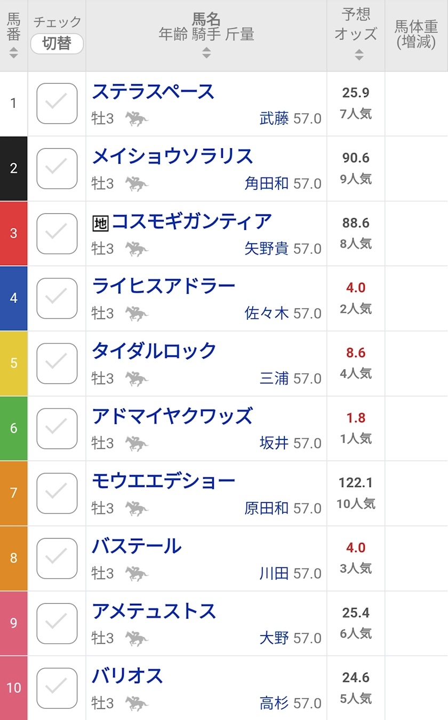Open the モウエエデショー horse name link
Screen dimensions: 448x720
tap(163, 481)
